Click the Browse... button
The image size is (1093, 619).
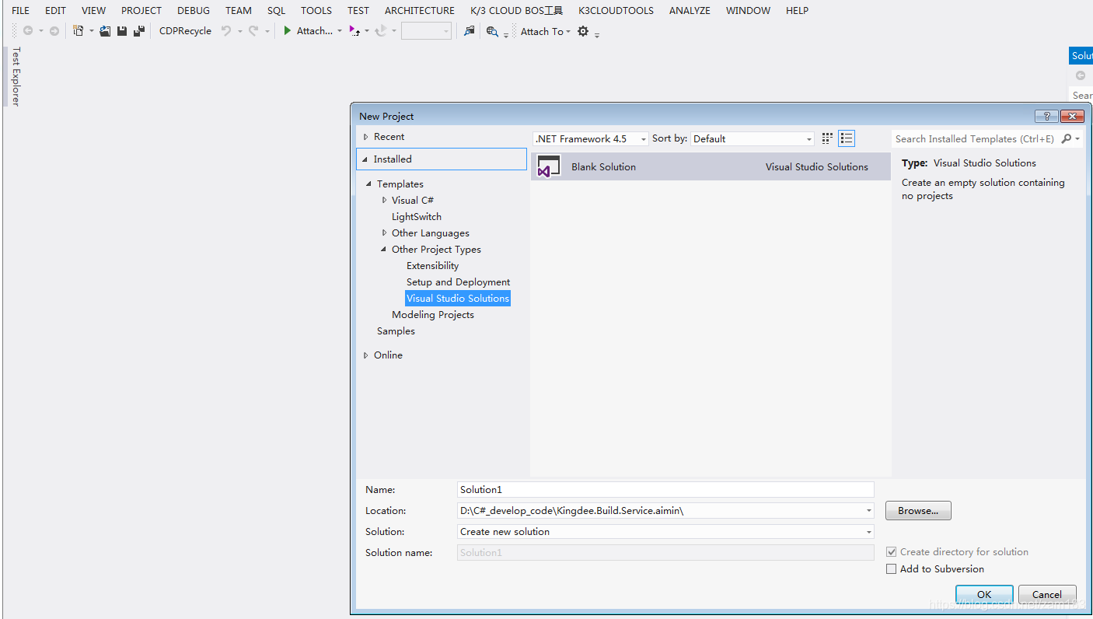918,511
